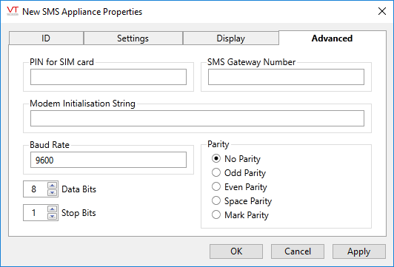Increase Stop Bits with up arrow
This screenshot has width=394, height=267.
pyautogui.click(x=52, y=209)
